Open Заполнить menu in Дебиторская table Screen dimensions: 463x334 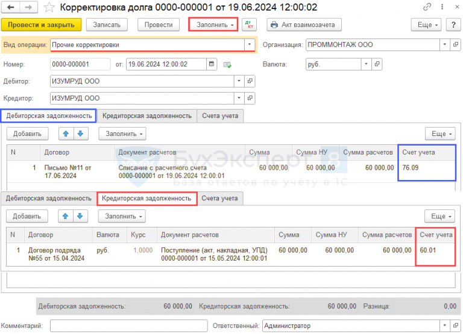pyautogui.click(x=122, y=134)
